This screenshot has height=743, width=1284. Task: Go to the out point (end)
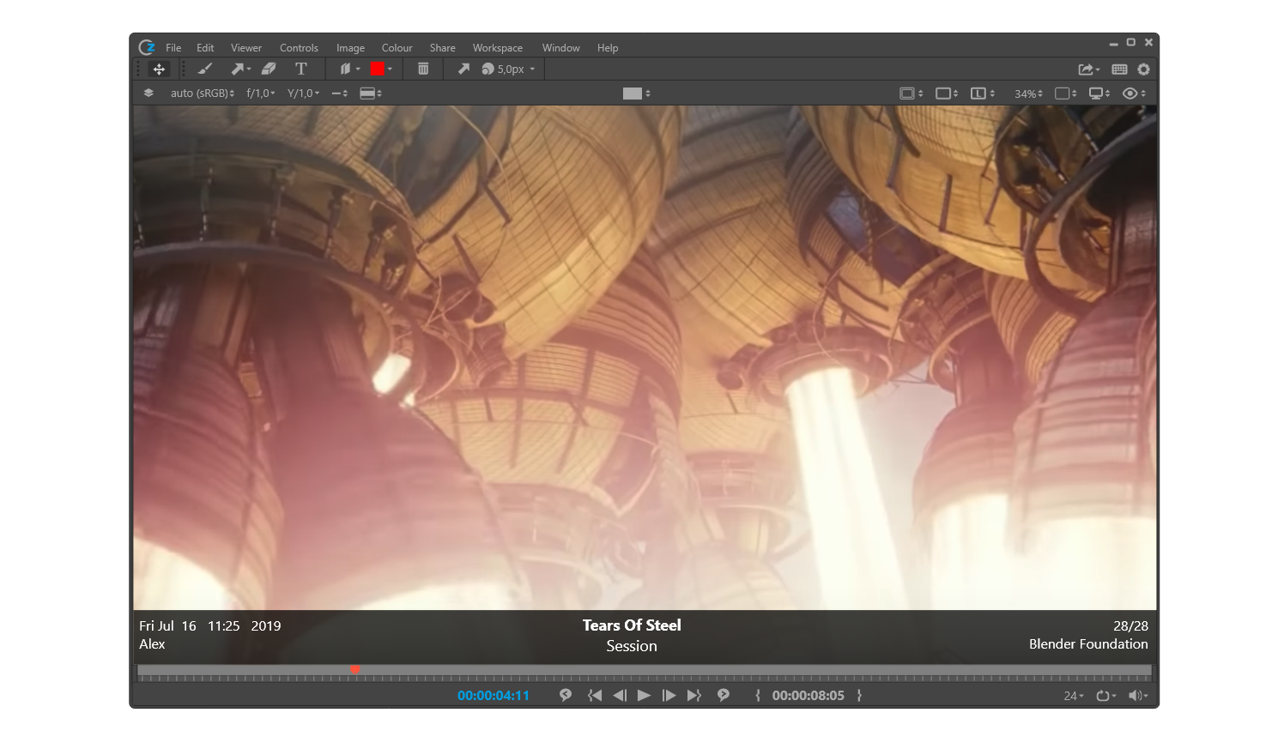pos(694,696)
